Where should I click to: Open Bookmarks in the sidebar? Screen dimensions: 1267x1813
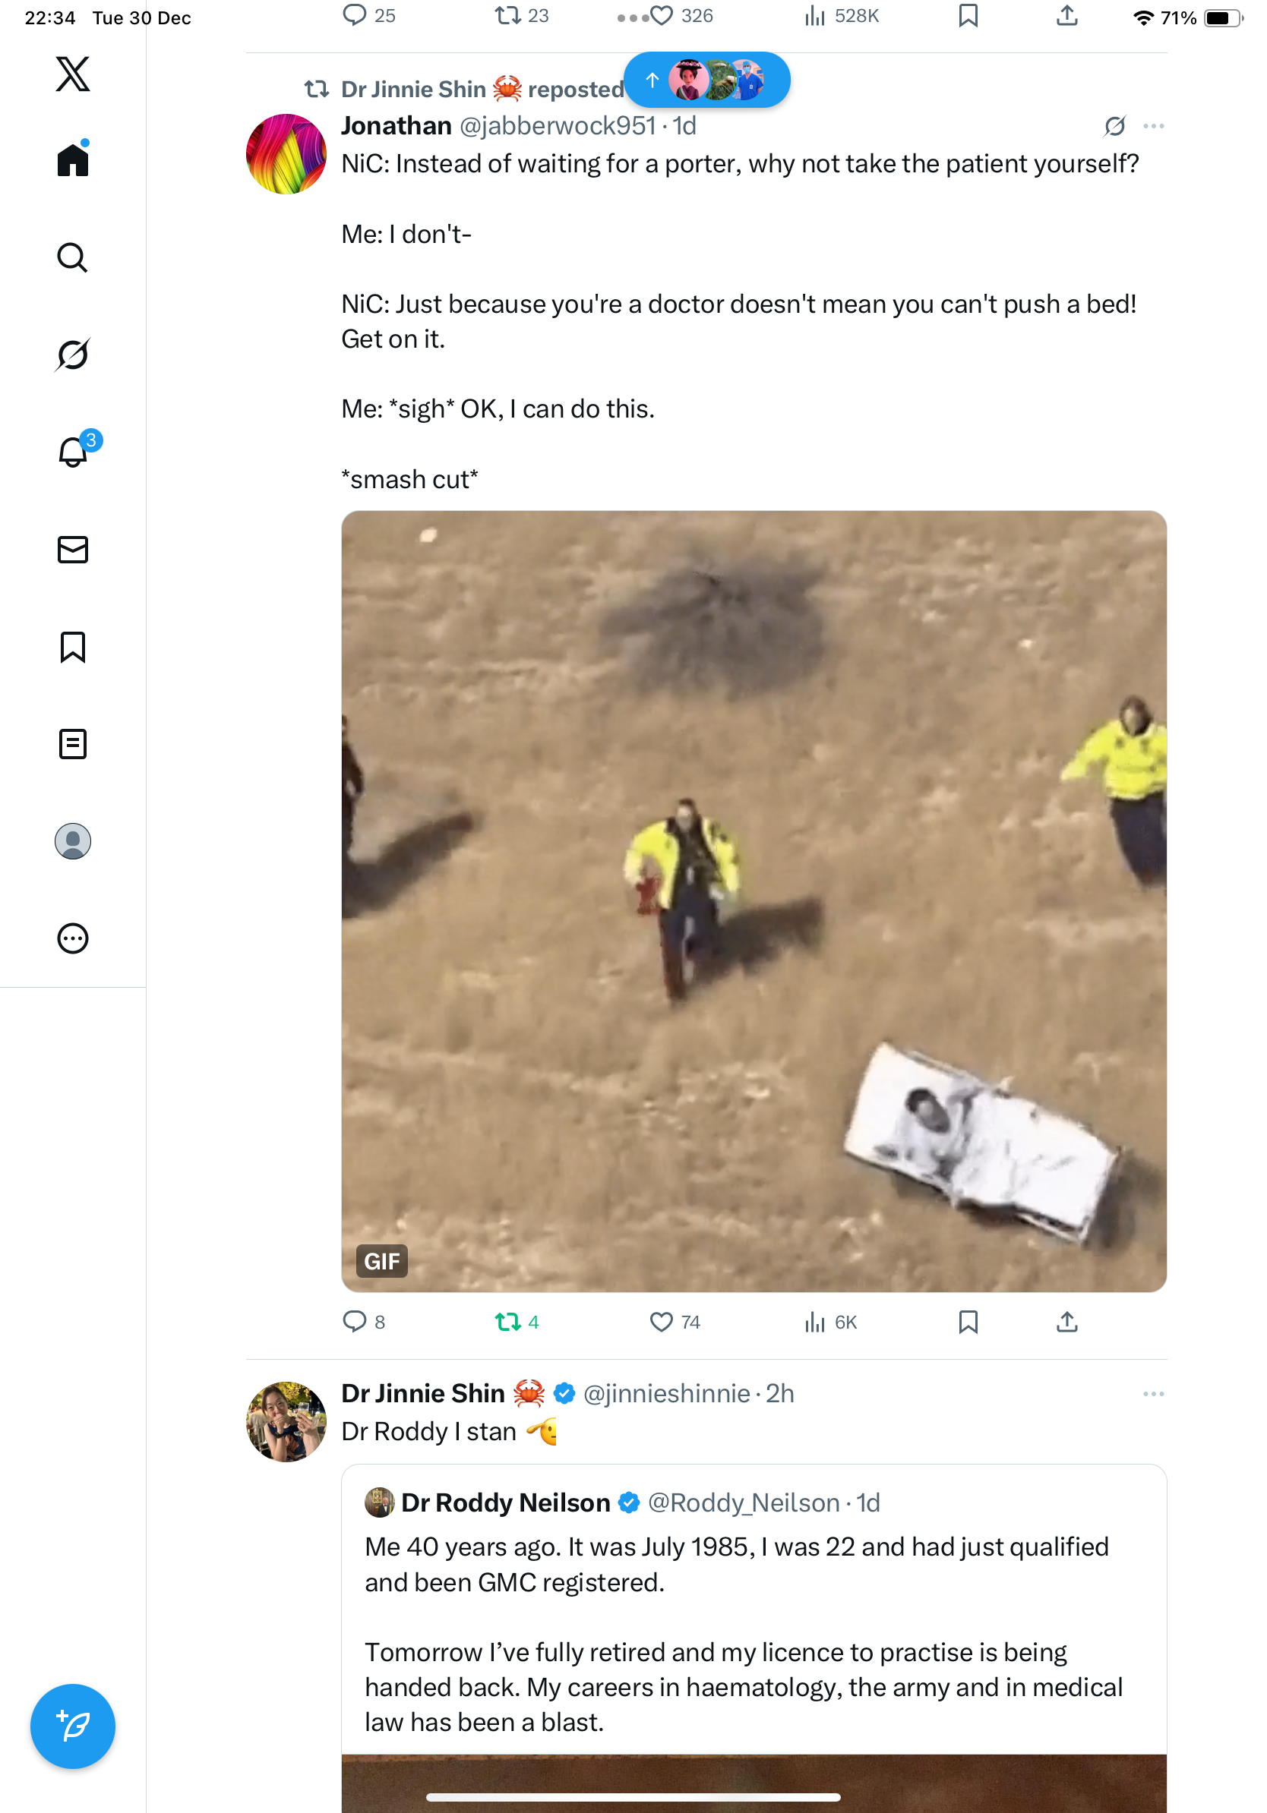click(73, 647)
